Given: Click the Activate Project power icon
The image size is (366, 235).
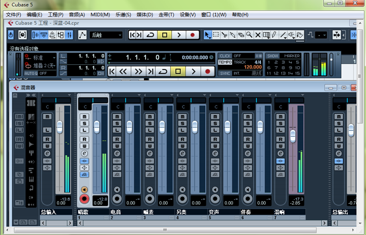Looking at the screenshot, I should 11,35.
